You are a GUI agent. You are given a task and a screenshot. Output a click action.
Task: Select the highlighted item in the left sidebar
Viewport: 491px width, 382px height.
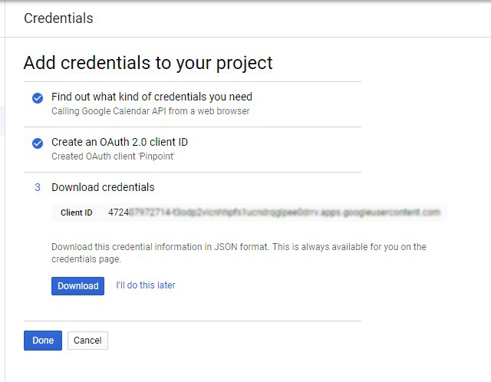coord(2,120)
